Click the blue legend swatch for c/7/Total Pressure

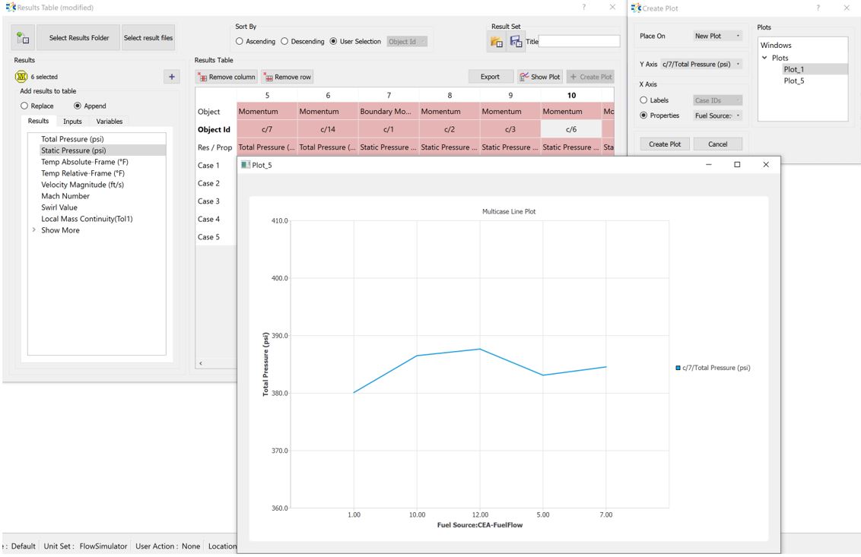678,368
